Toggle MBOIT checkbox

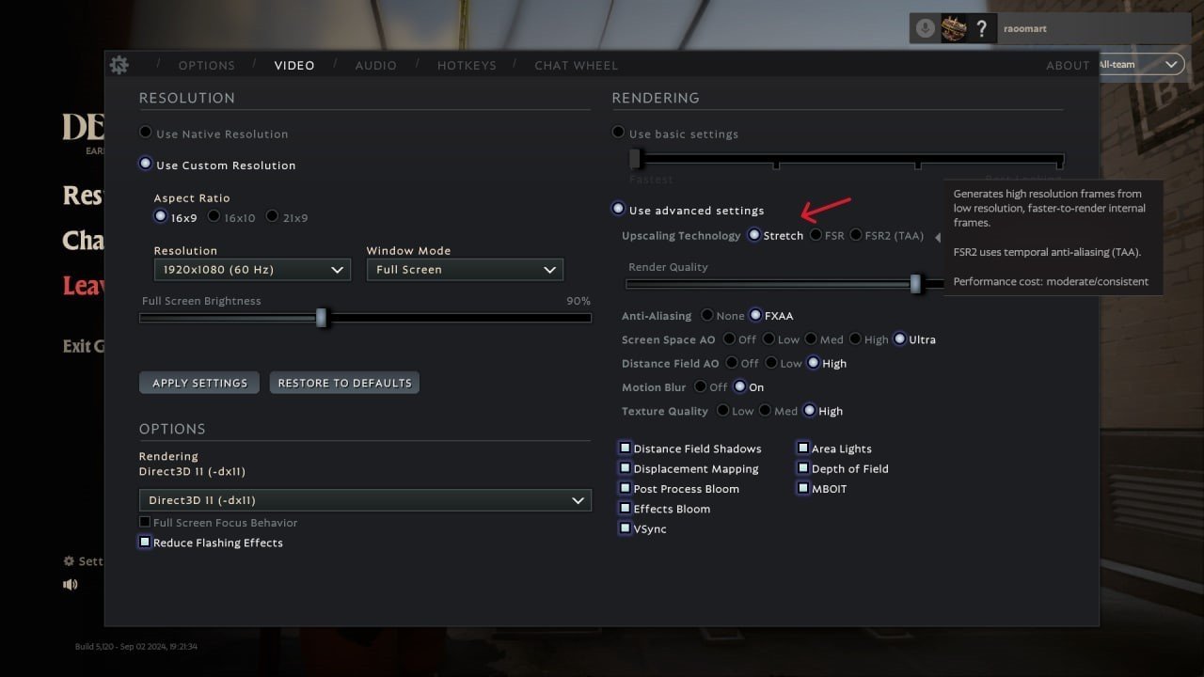(x=803, y=488)
